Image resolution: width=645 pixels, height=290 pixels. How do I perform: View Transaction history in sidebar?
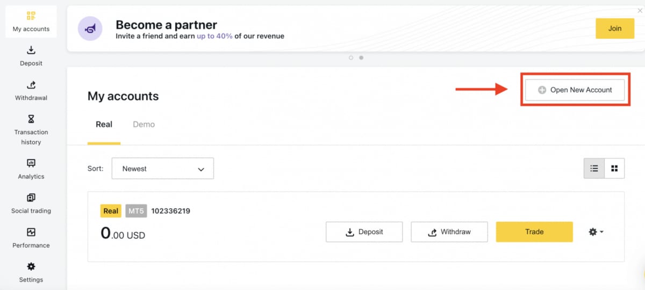[31, 130]
